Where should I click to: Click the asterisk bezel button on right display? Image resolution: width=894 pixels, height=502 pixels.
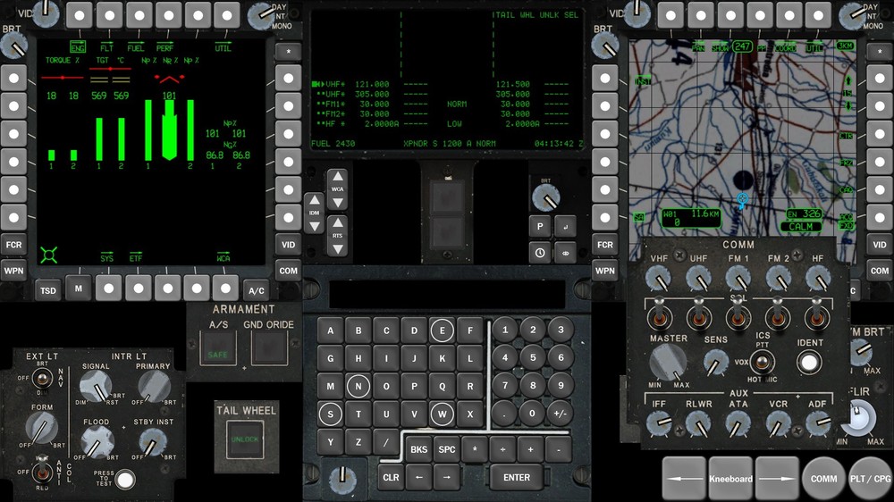(x=879, y=52)
